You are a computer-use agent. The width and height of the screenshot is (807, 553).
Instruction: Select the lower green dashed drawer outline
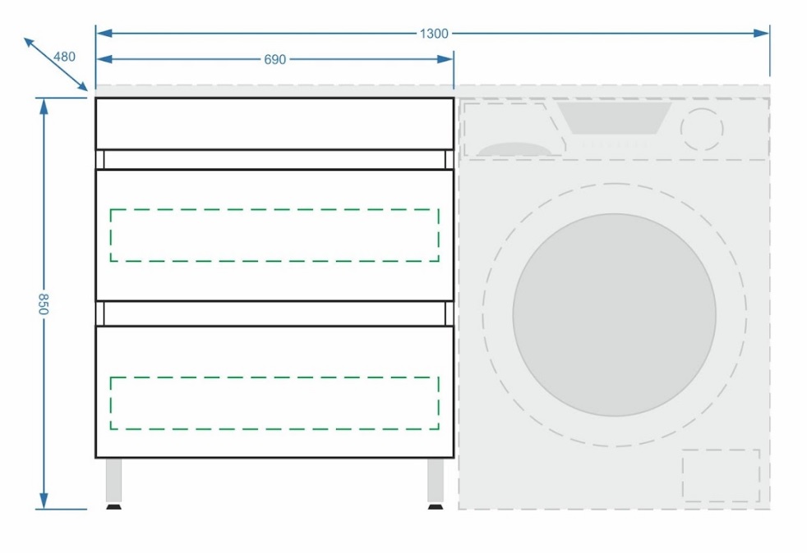pos(274,404)
